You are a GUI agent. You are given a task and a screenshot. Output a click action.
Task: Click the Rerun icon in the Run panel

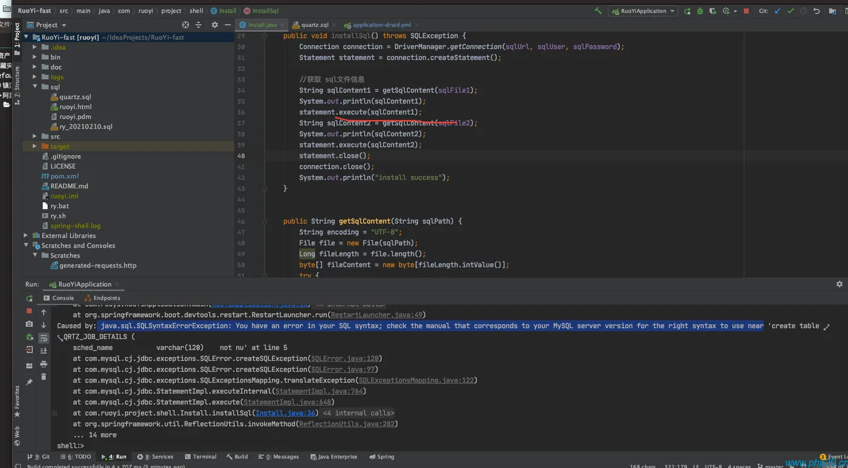(x=29, y=298)
